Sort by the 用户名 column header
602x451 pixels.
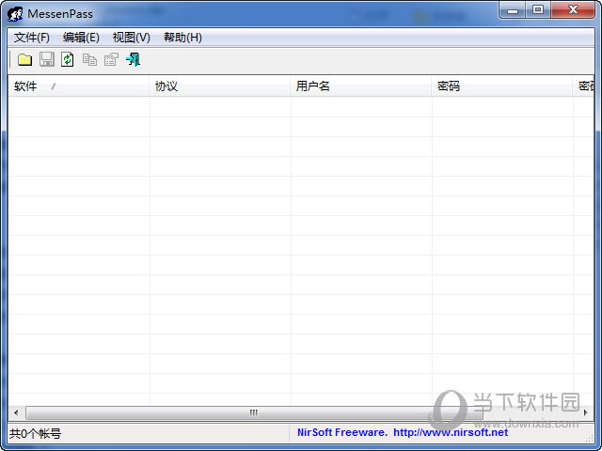point(361,86)
